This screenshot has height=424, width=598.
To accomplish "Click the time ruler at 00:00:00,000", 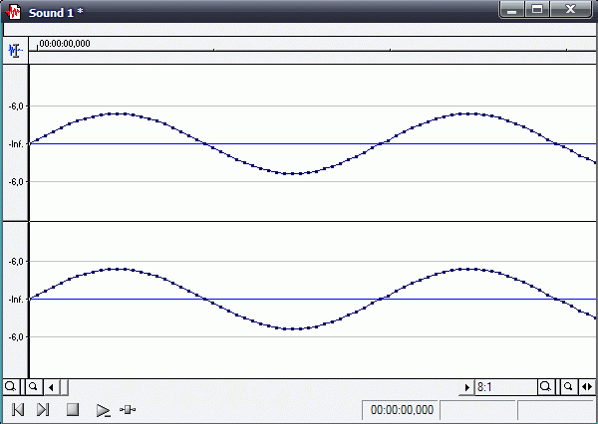I will 64,45.
